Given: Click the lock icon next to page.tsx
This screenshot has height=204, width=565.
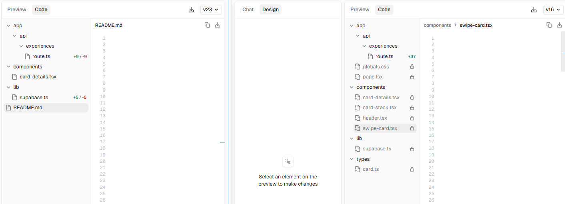Looking at the screenshot, I should 412,77.
